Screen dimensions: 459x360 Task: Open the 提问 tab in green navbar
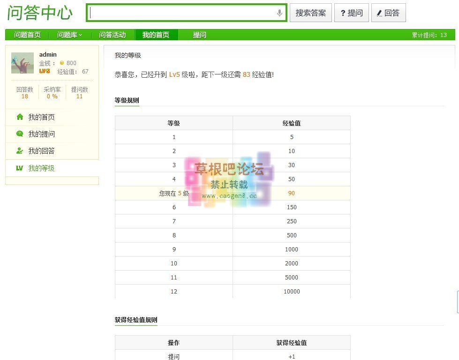pyautogui.click(x=200, y=35)
